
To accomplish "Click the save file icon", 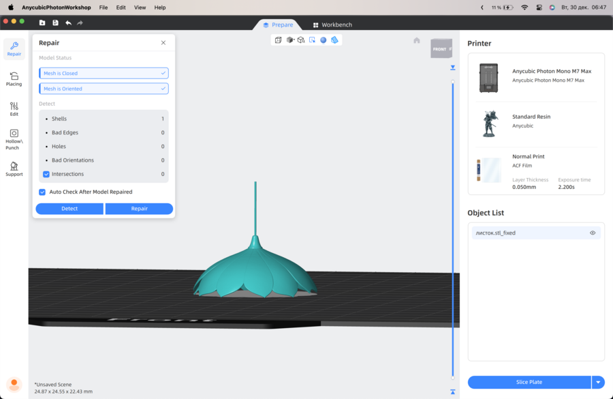I will [x=55, y=23].
